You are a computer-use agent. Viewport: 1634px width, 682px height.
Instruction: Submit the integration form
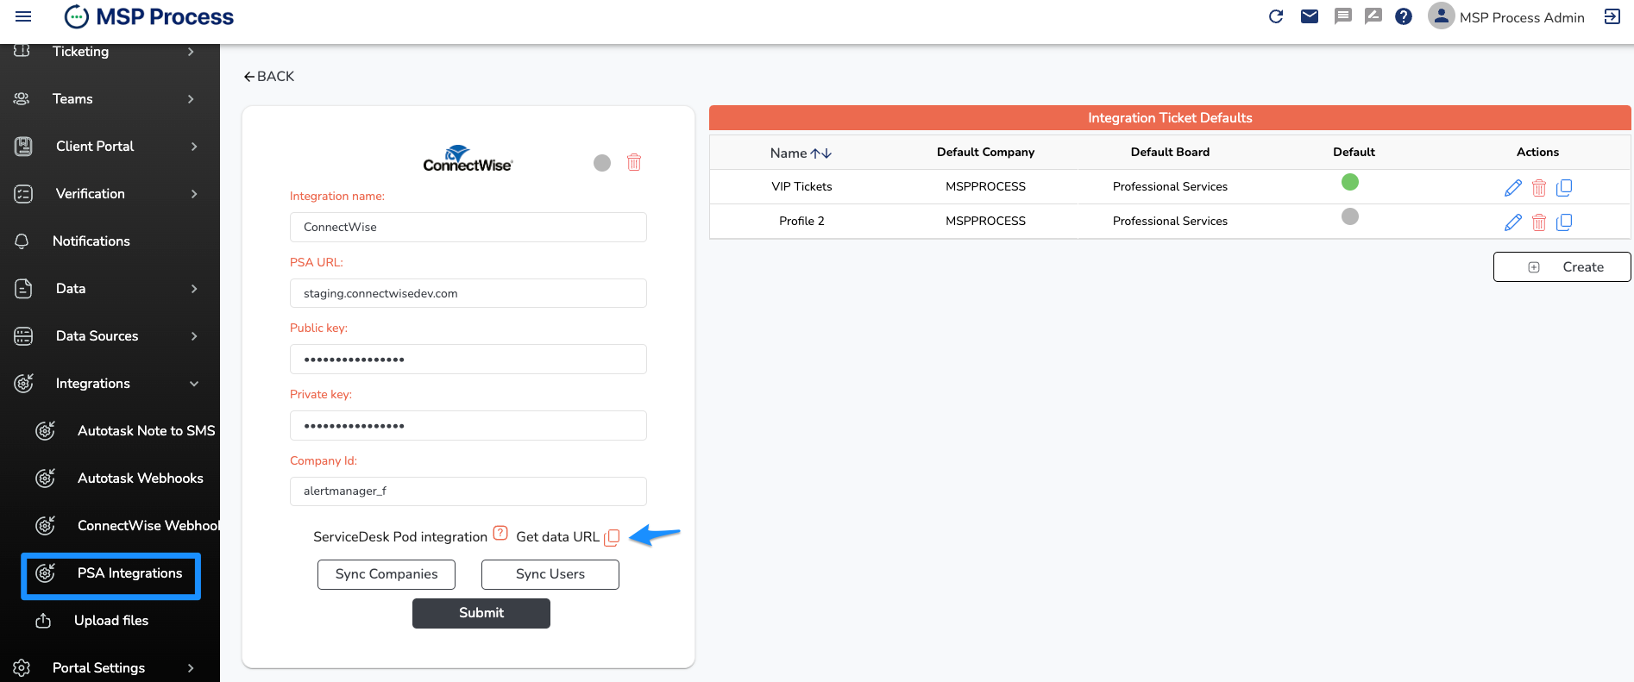(481, 613)
